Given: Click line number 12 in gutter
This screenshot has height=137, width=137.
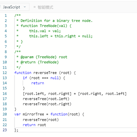Looking at the screenshot, I should [x=5, y=73].
